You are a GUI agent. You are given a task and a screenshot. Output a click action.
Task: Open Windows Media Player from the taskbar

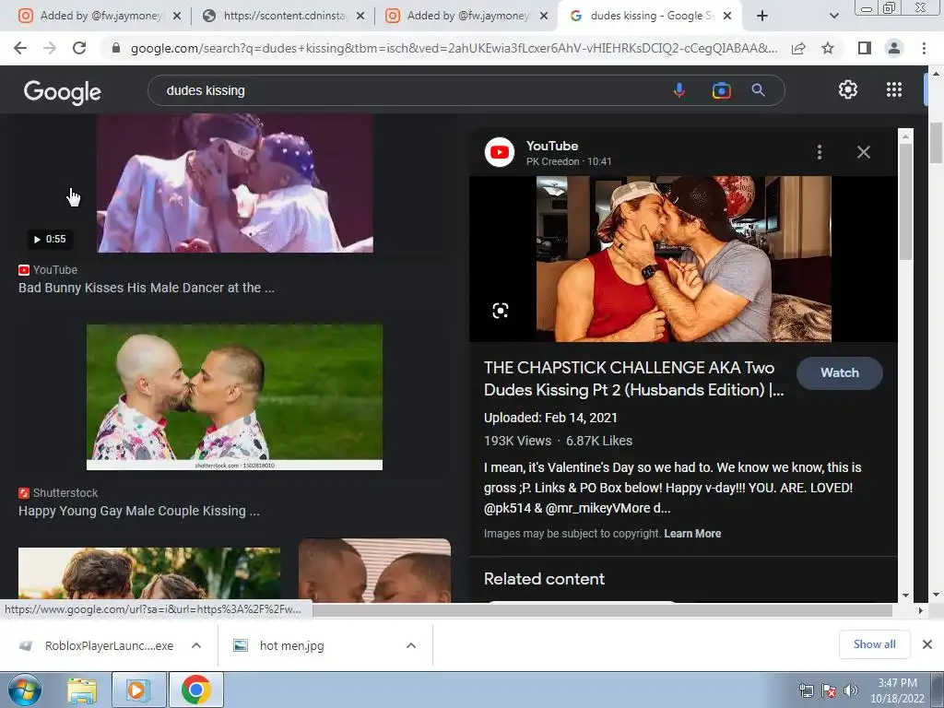click(x=137, y=690)
